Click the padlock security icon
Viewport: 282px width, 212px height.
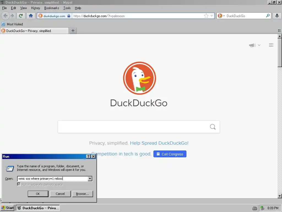(x=69, y=16)
